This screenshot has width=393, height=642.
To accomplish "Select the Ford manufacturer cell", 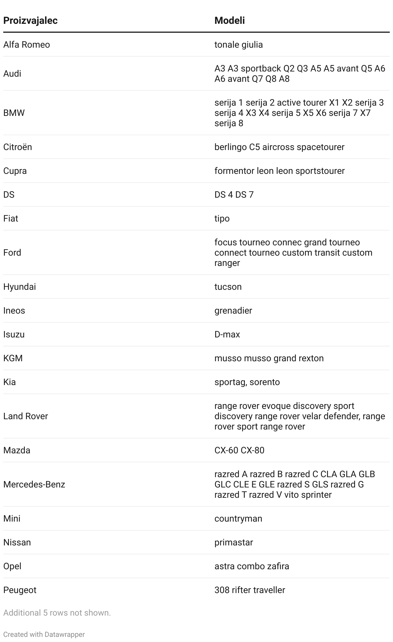I will 12,253.
